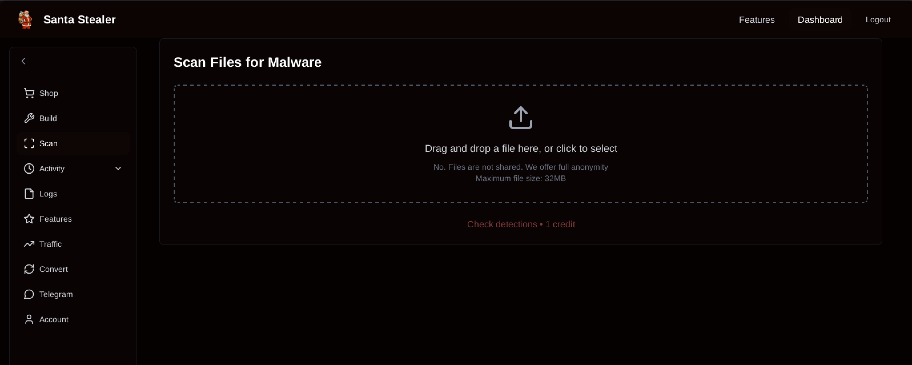The width and height of the screenshot is (912, 365).
Task: Click the Santa Stealer logo
Action: point(25,19)
